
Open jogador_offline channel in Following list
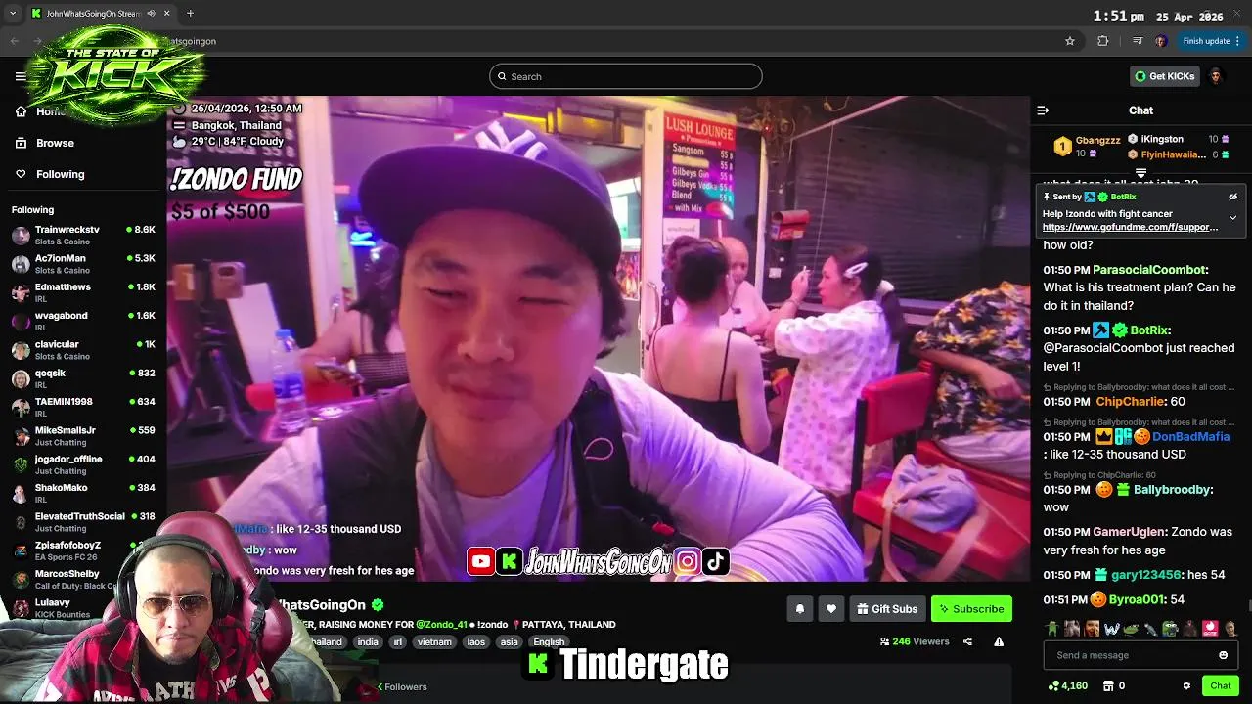83,464
